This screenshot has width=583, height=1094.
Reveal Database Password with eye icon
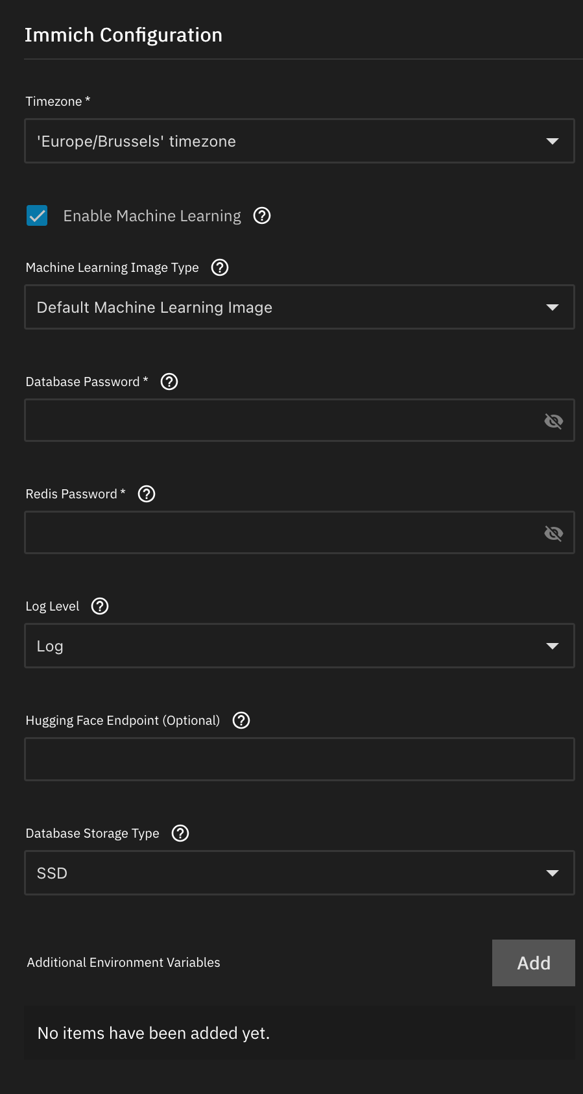pyautogui.click(x=553, y=421)
